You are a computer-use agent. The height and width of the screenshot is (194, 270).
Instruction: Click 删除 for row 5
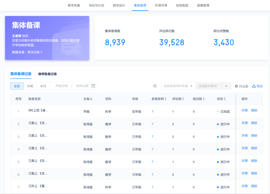[x=254, y=161]
